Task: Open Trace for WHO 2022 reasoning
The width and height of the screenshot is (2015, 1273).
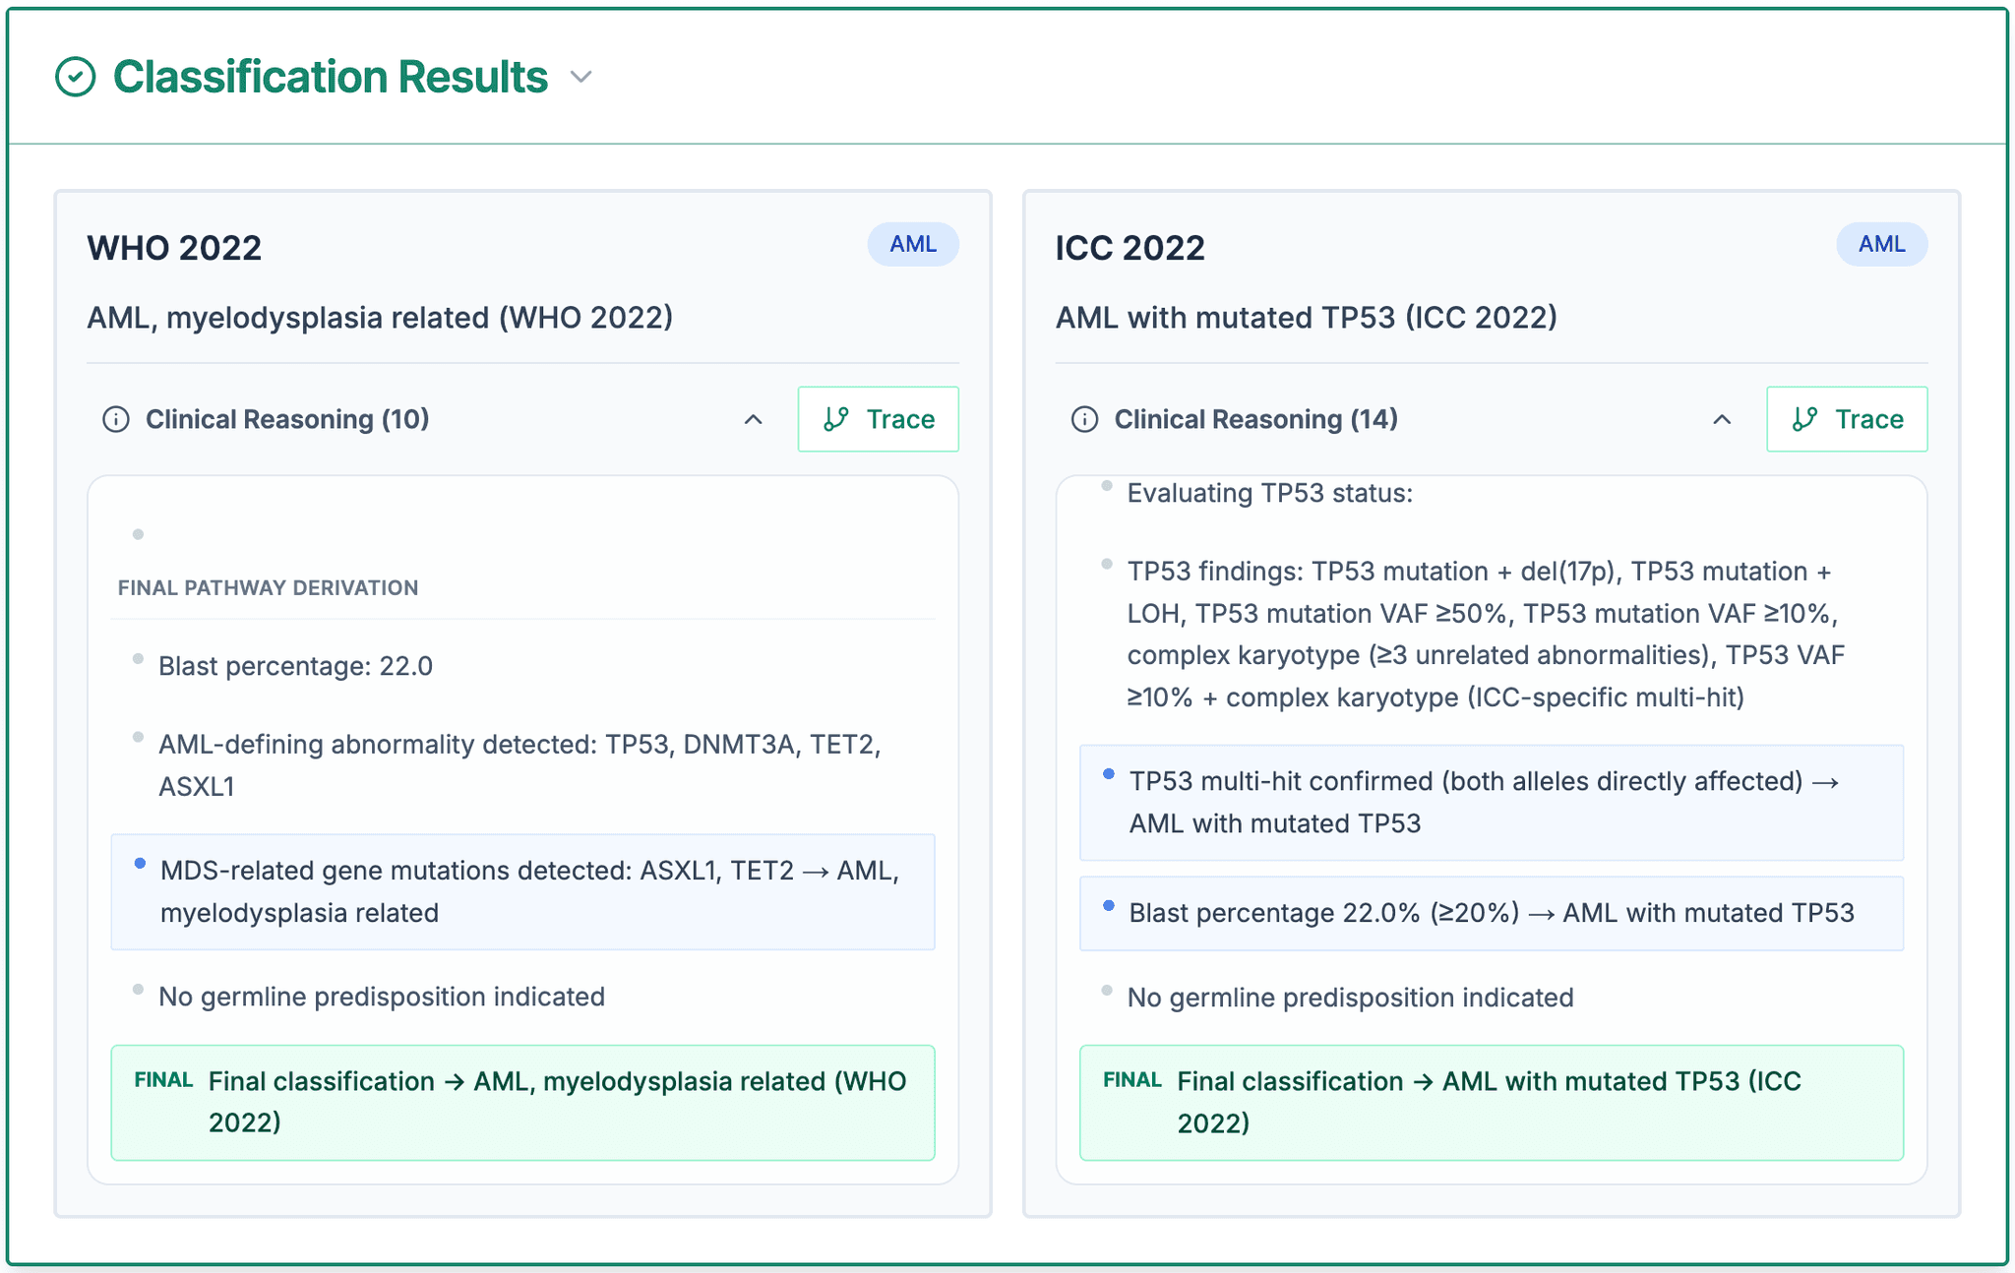Action: (878, 419)
